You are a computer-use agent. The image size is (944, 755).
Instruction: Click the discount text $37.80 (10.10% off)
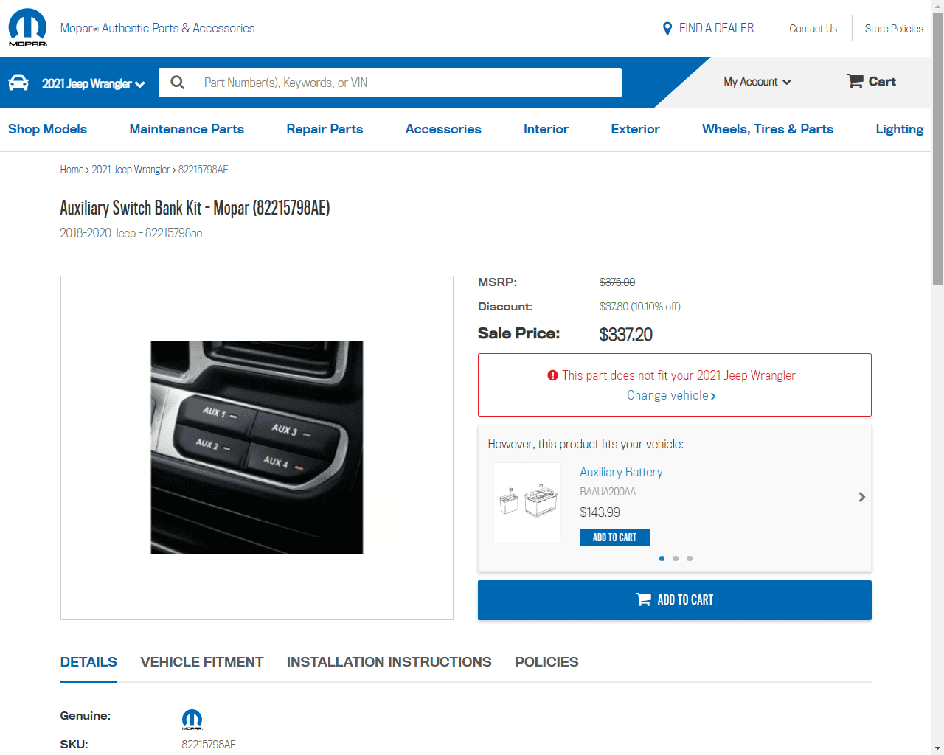tap(639, 307)
